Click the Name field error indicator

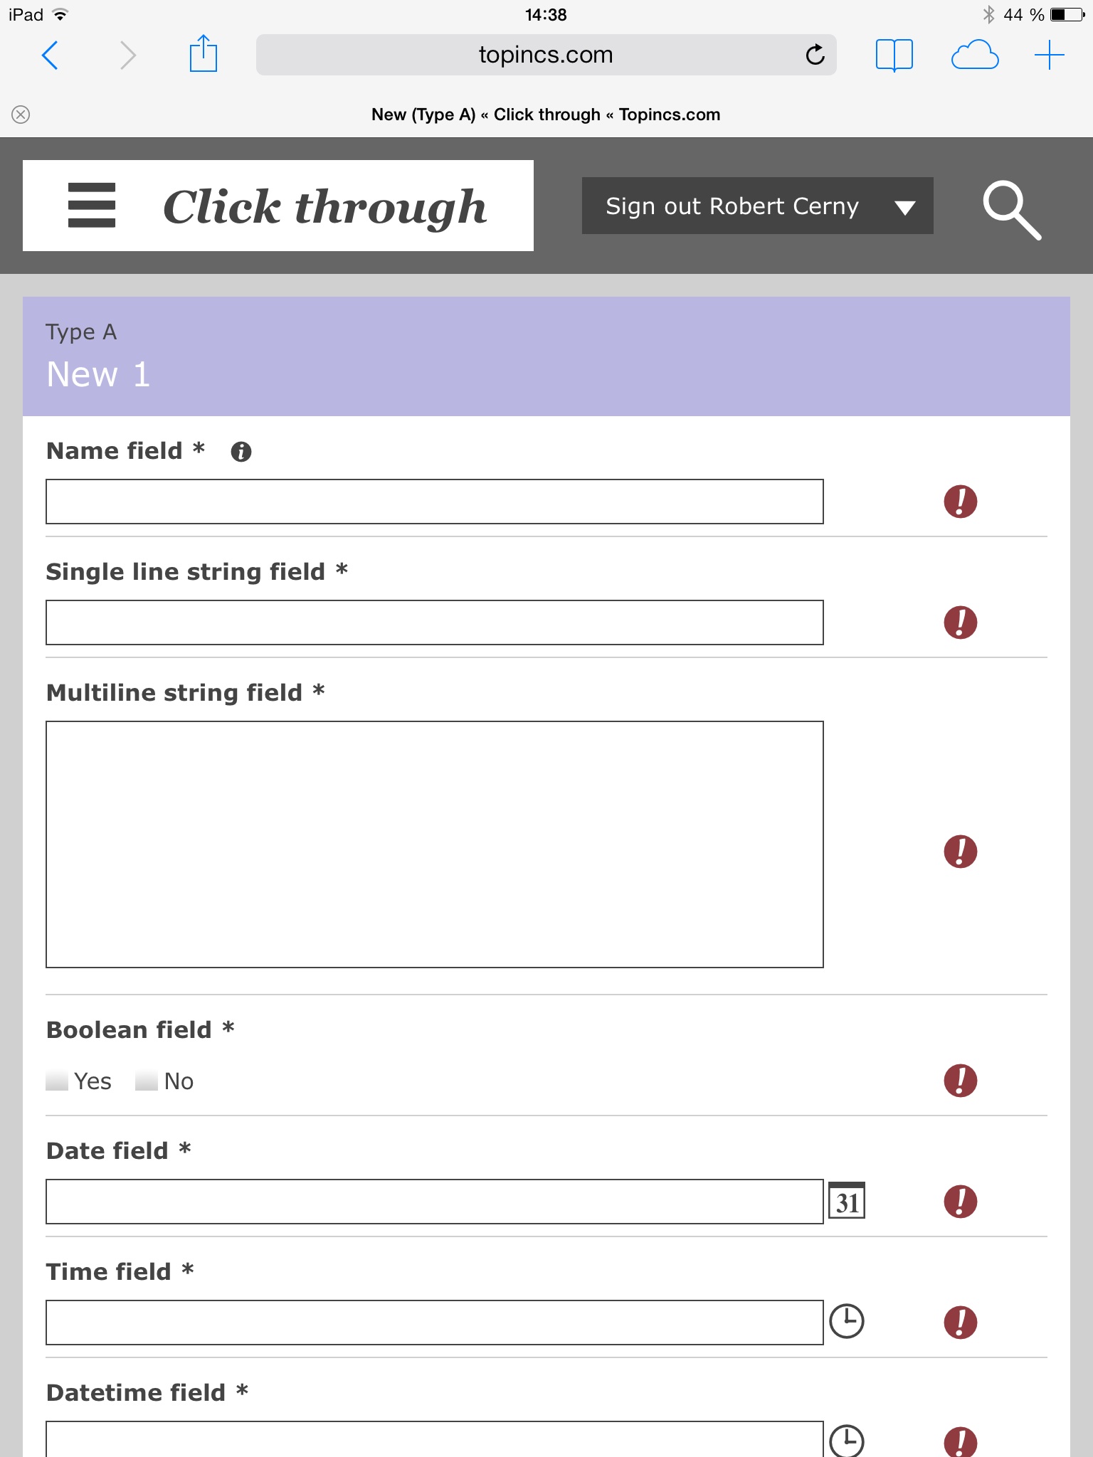(x=960, y=502)
